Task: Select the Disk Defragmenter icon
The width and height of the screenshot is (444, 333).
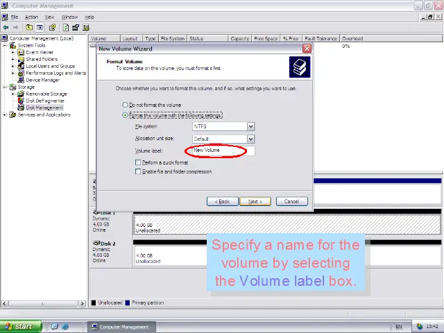Action: click(21, 101)
